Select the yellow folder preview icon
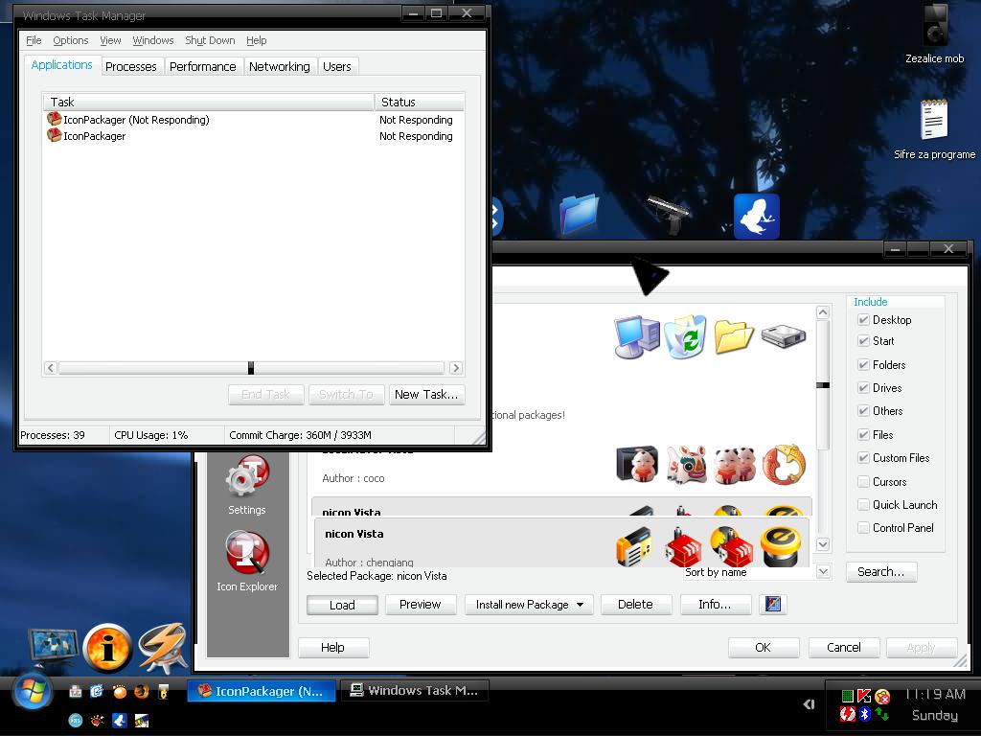Screen dimensions: 981x736 [x=733, y=336]
